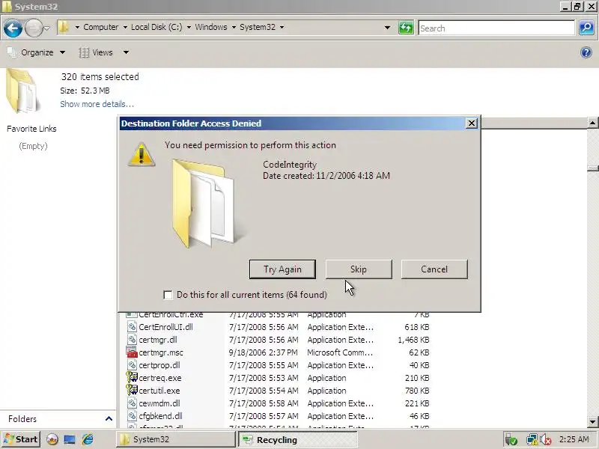Viewport: 599px width, 449px height.
Task: Expand dropdown arrow after Windows breadcrumb
Action: click(x=234, y=27)
